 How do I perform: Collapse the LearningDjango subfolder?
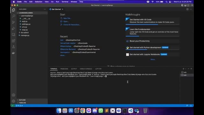click(32, 16)
